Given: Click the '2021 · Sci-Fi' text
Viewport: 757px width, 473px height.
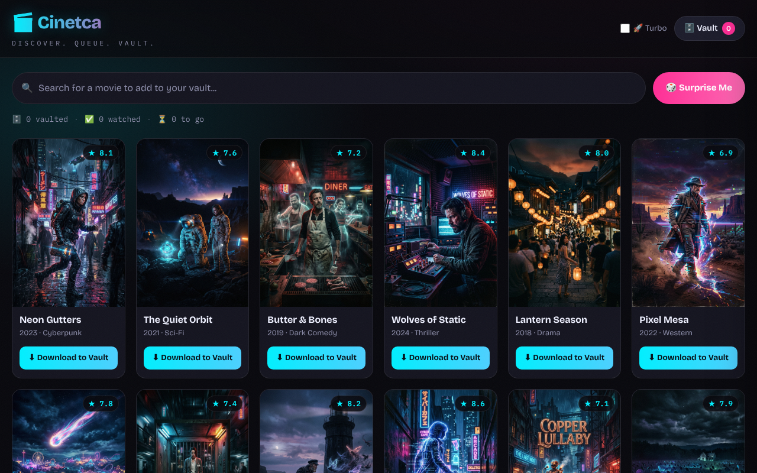Looking at the screenshot, I should coord(164,333).
